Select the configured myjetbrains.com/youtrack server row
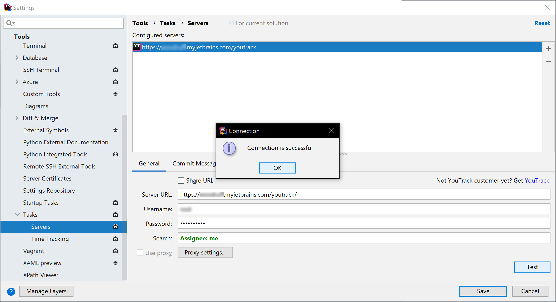 [x=337, y=47]
